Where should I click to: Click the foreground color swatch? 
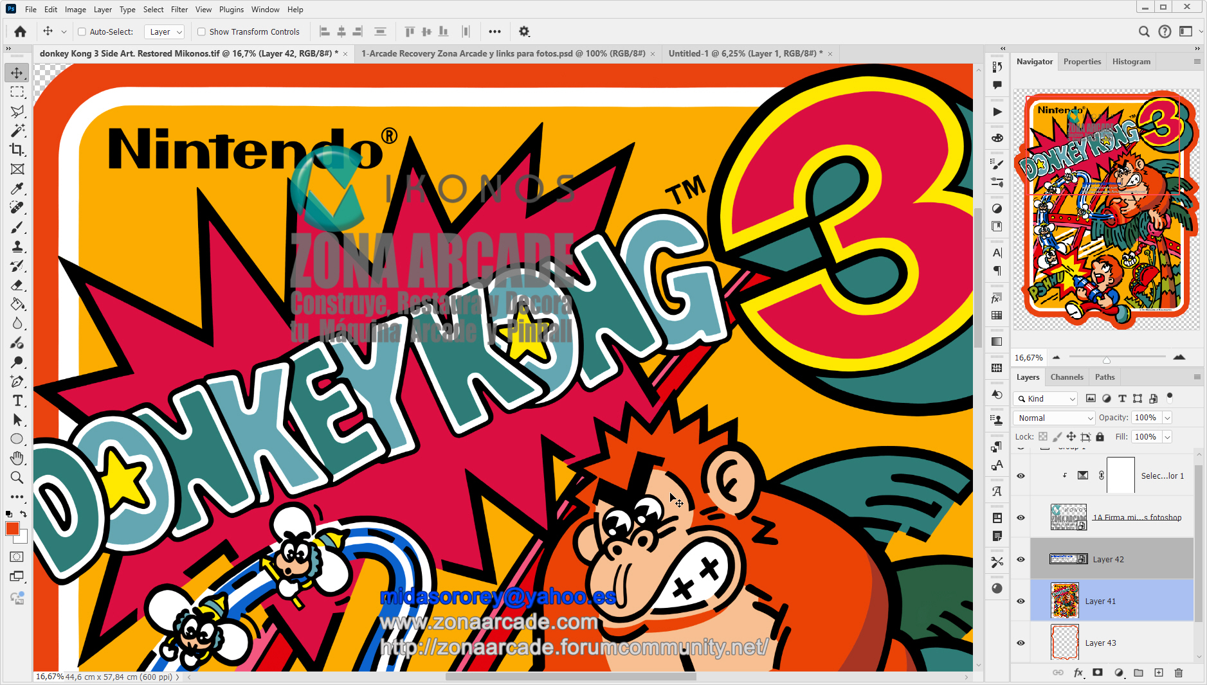(12, 528)
